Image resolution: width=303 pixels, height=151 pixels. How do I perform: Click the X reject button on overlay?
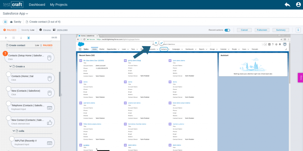pyautogui.click(x=156, y=43)
